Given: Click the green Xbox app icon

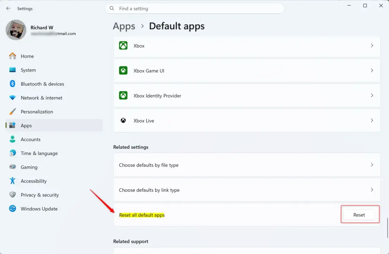Looking at the screenshot, I should coord(123,46).
